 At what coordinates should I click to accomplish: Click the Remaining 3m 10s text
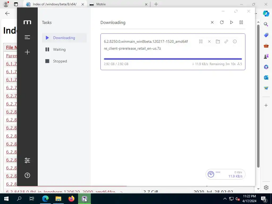click(222, 64)
